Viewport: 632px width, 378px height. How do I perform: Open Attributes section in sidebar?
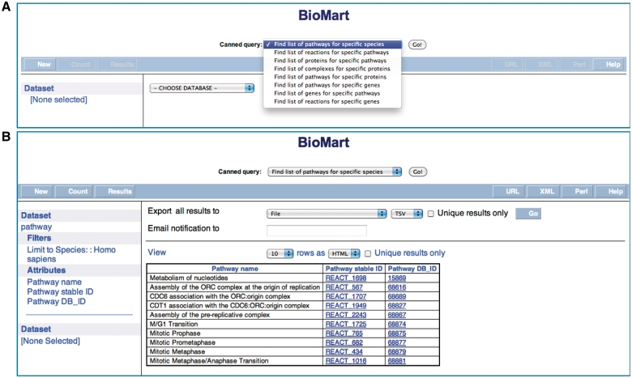point(46,270)
